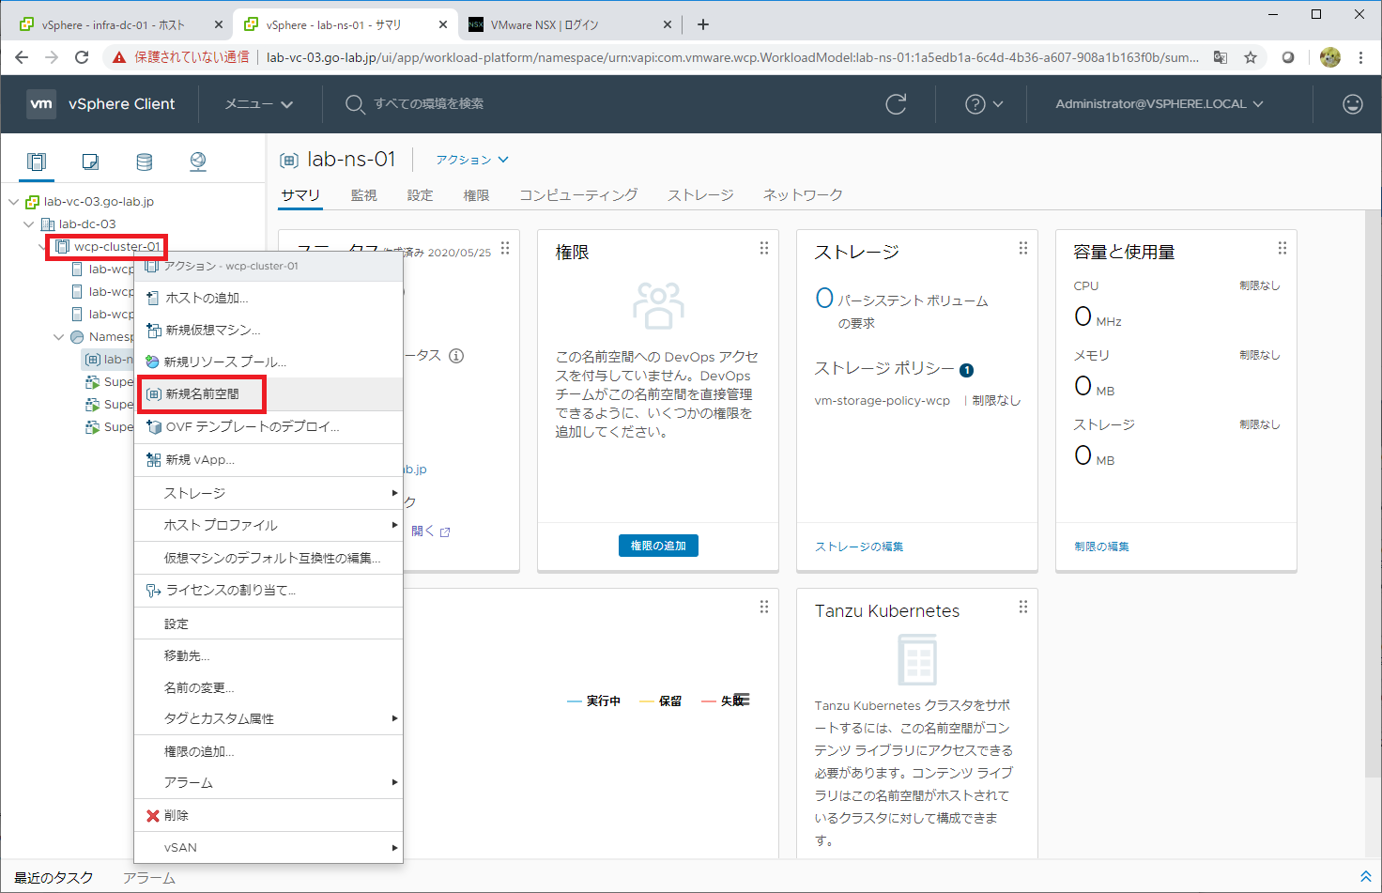Image resolution: width=1382 pixels, height=893 pixels.
Task: Grab the 権限 card drag handle
Action: tap(764, 248)
